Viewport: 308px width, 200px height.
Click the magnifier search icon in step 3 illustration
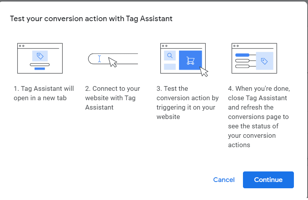click(170, 56)
